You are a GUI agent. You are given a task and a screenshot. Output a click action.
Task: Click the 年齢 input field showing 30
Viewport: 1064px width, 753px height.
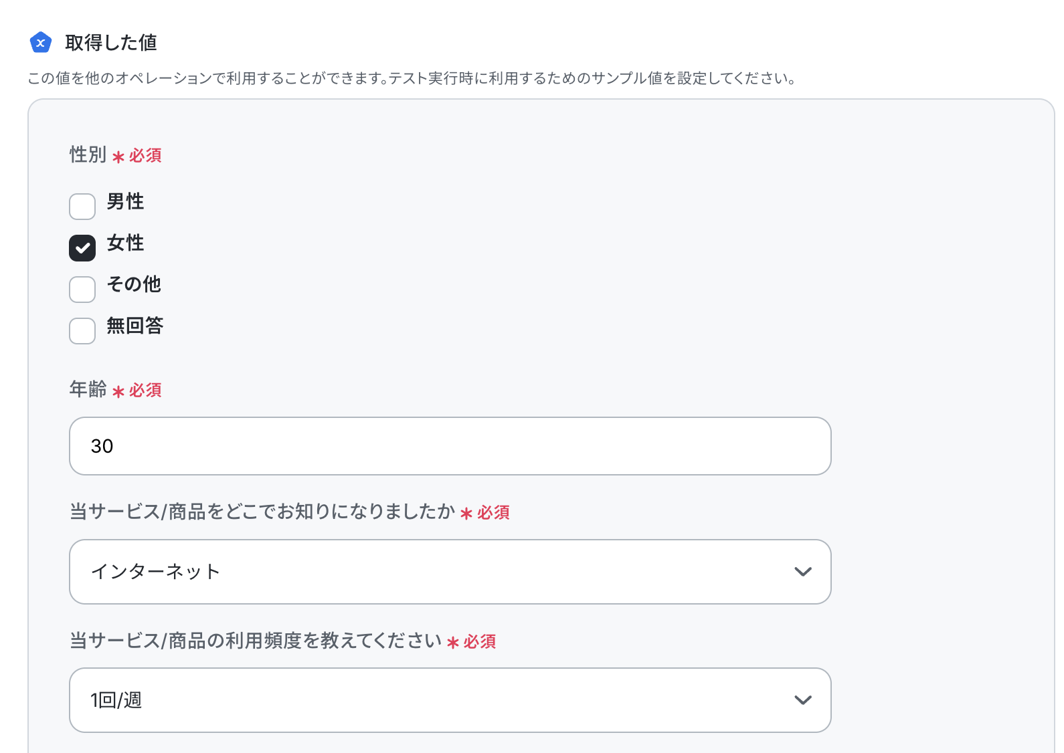point(450,446)
